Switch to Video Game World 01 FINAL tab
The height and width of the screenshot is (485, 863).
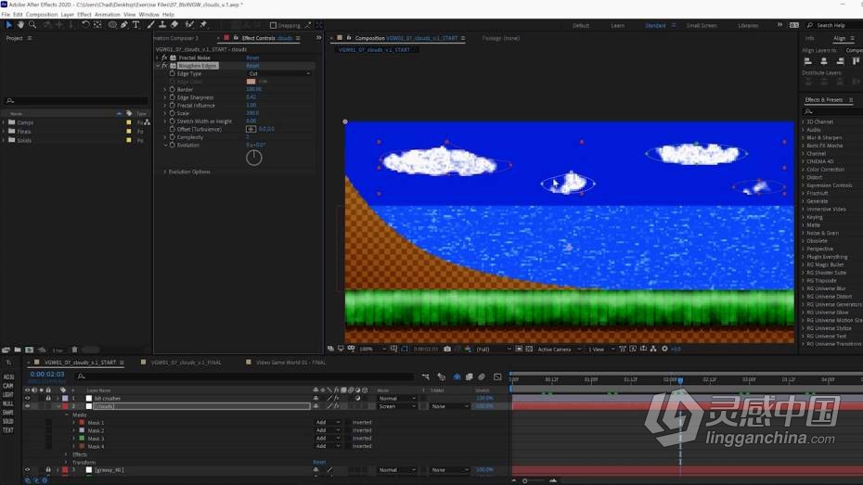coord(290,363)
